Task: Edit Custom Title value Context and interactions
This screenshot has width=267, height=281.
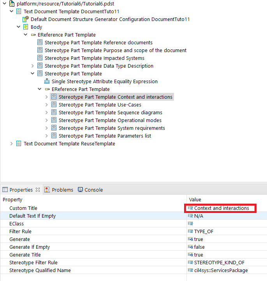Action: [221, 208]
